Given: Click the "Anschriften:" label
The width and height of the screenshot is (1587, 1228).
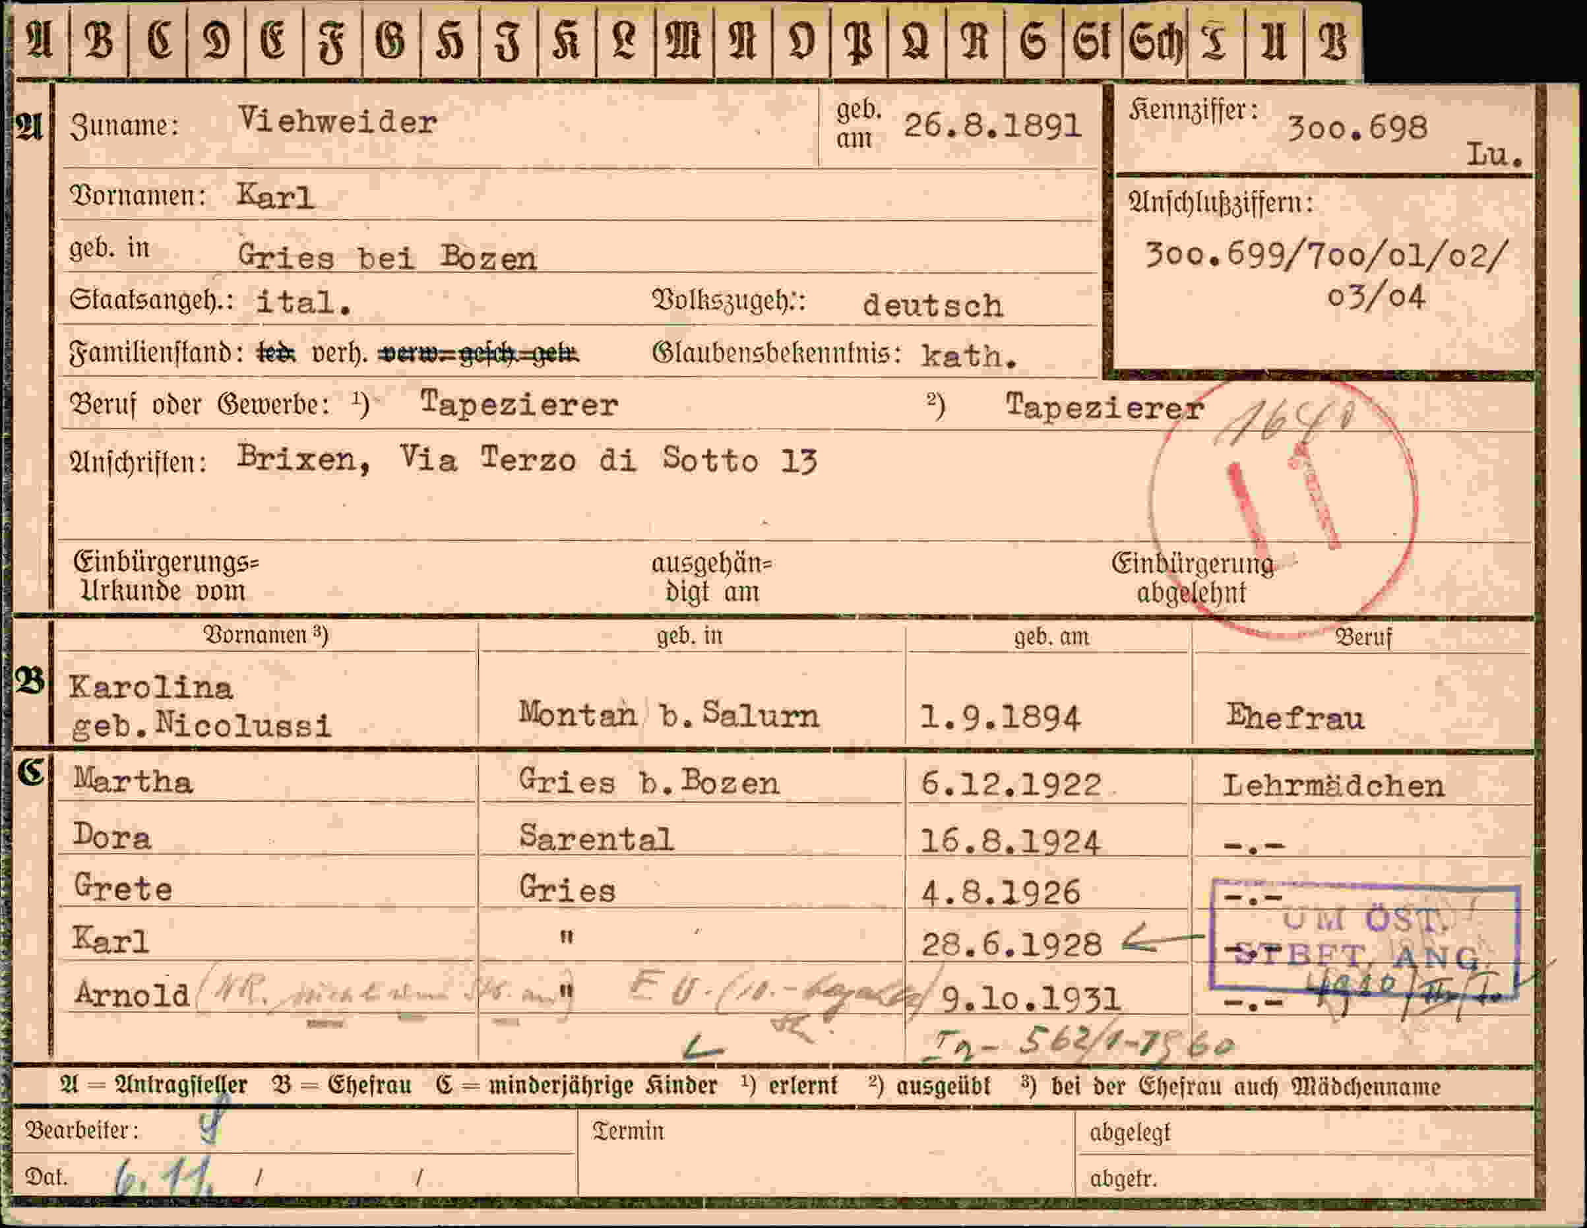Looking at the screenshot, I should 138,462.
